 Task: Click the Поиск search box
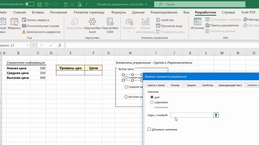pos(200,4)
